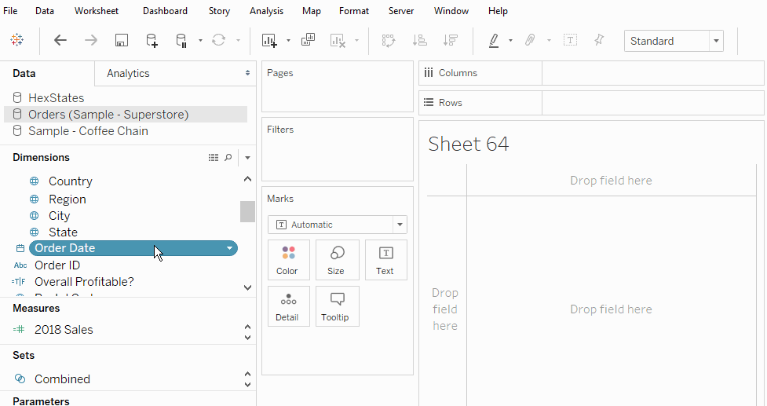Open the Automatic mark type dropdown
The width and height of the screenshot is (767, 406).
point(400,225)
